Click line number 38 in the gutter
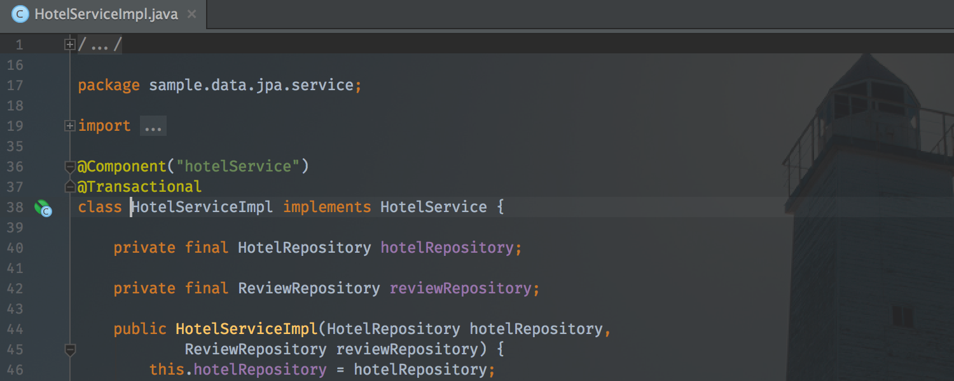Viewport: 954px width, 381px height. [x=15, y=207]
